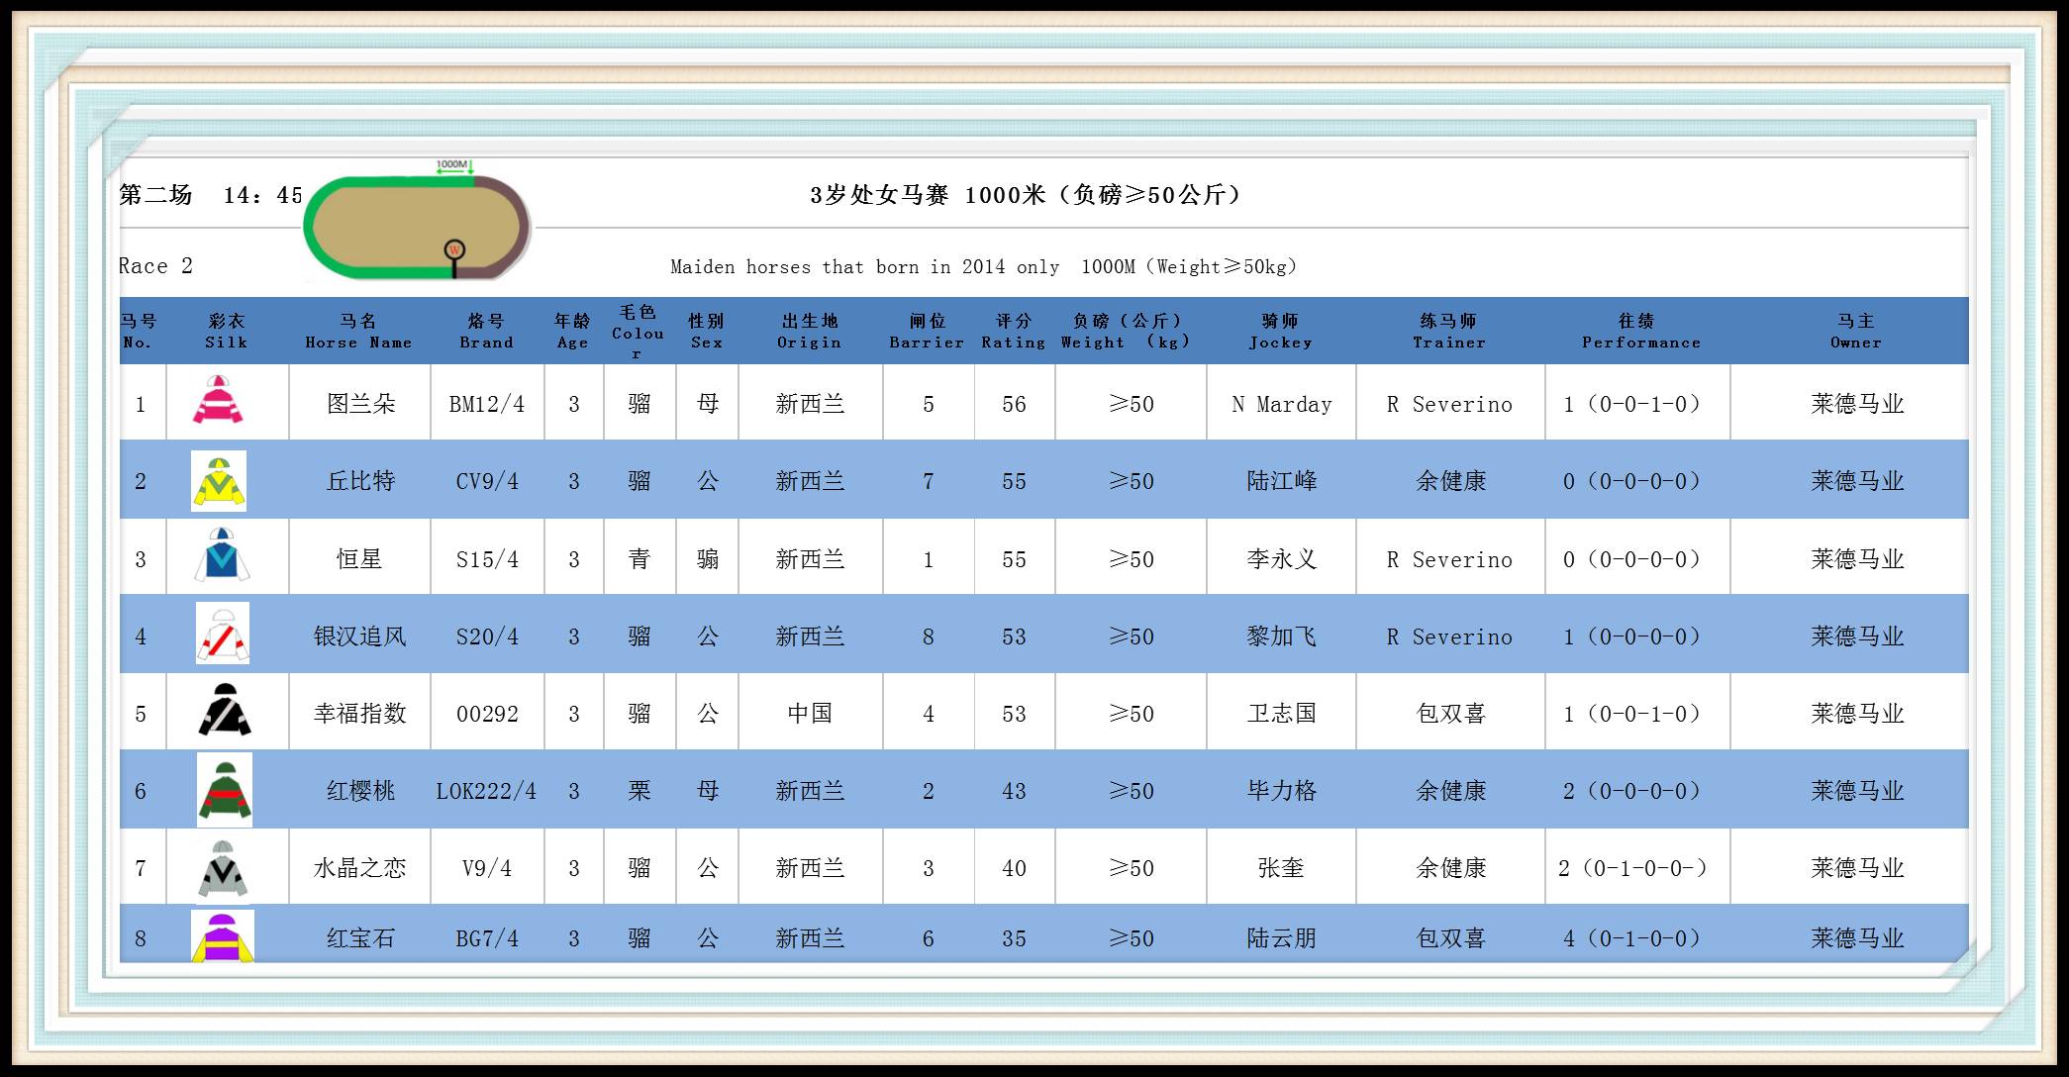
Task: Select horse name 丘比特
Action: (360, 481)
